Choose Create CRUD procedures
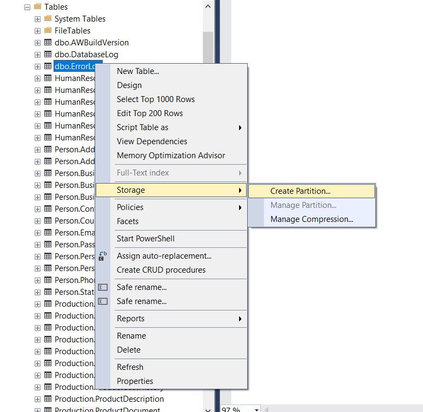Viewport: 423px width, 412px height. coord(171,270)
